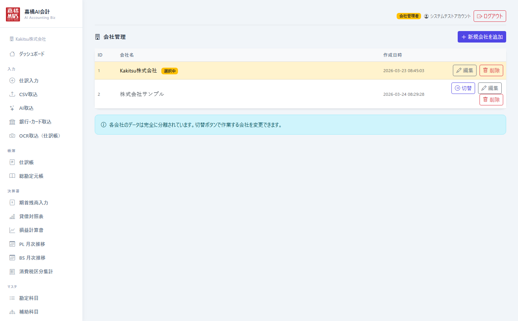Click the list icon beside 勘定科目
Image resolution: width=518 pixels, height=321 pixels.
tap(12, 298)
